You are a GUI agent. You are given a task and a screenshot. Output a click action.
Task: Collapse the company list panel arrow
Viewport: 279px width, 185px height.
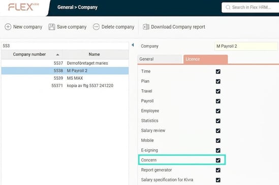coord(133,45)
